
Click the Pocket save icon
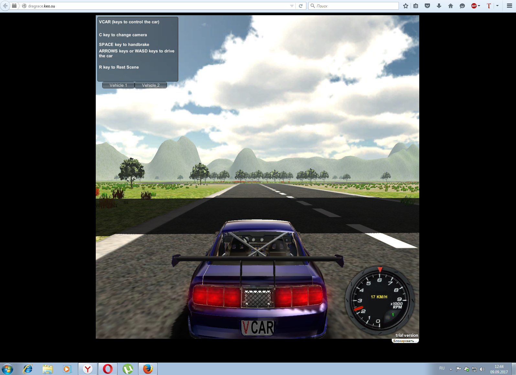427,6
